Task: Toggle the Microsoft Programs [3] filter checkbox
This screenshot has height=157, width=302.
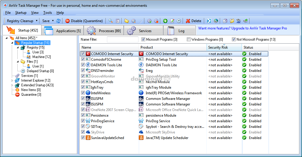Action: pos(143,39)
